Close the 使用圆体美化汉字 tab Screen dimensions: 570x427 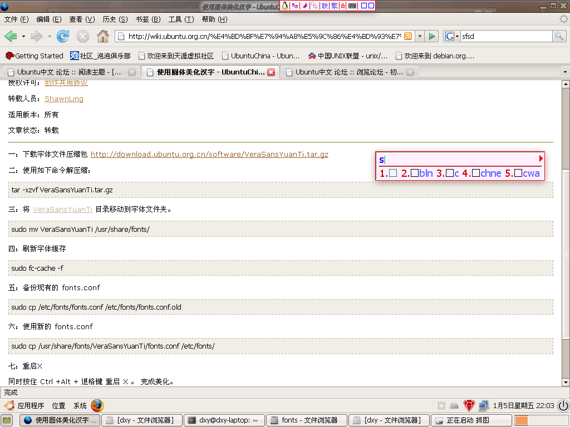pyautogui.click(x=271, y=72)
